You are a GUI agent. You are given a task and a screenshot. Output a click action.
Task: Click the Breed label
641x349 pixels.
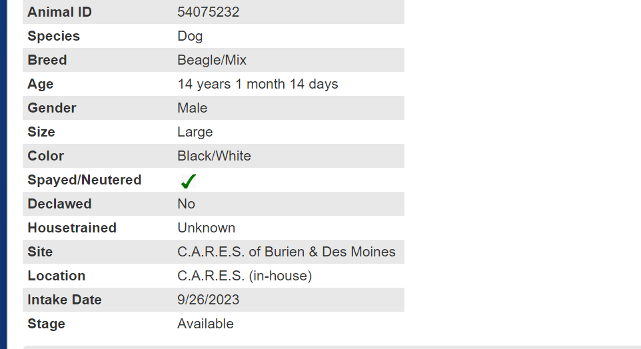point(47,60)
